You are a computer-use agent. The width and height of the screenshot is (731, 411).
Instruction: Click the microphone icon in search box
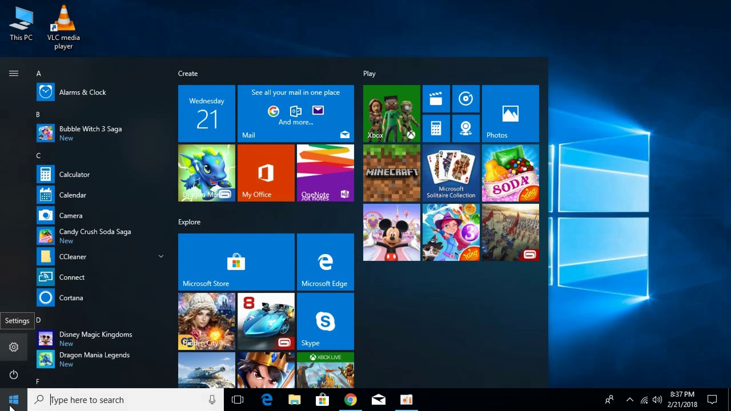pyautogui.click(x=212, y=400)
